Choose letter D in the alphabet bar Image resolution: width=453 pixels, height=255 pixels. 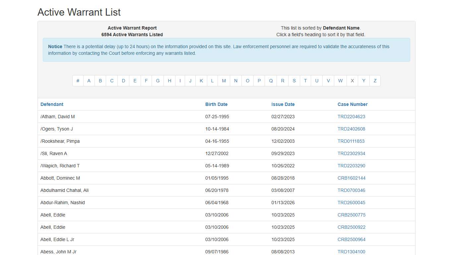point(123,81)
